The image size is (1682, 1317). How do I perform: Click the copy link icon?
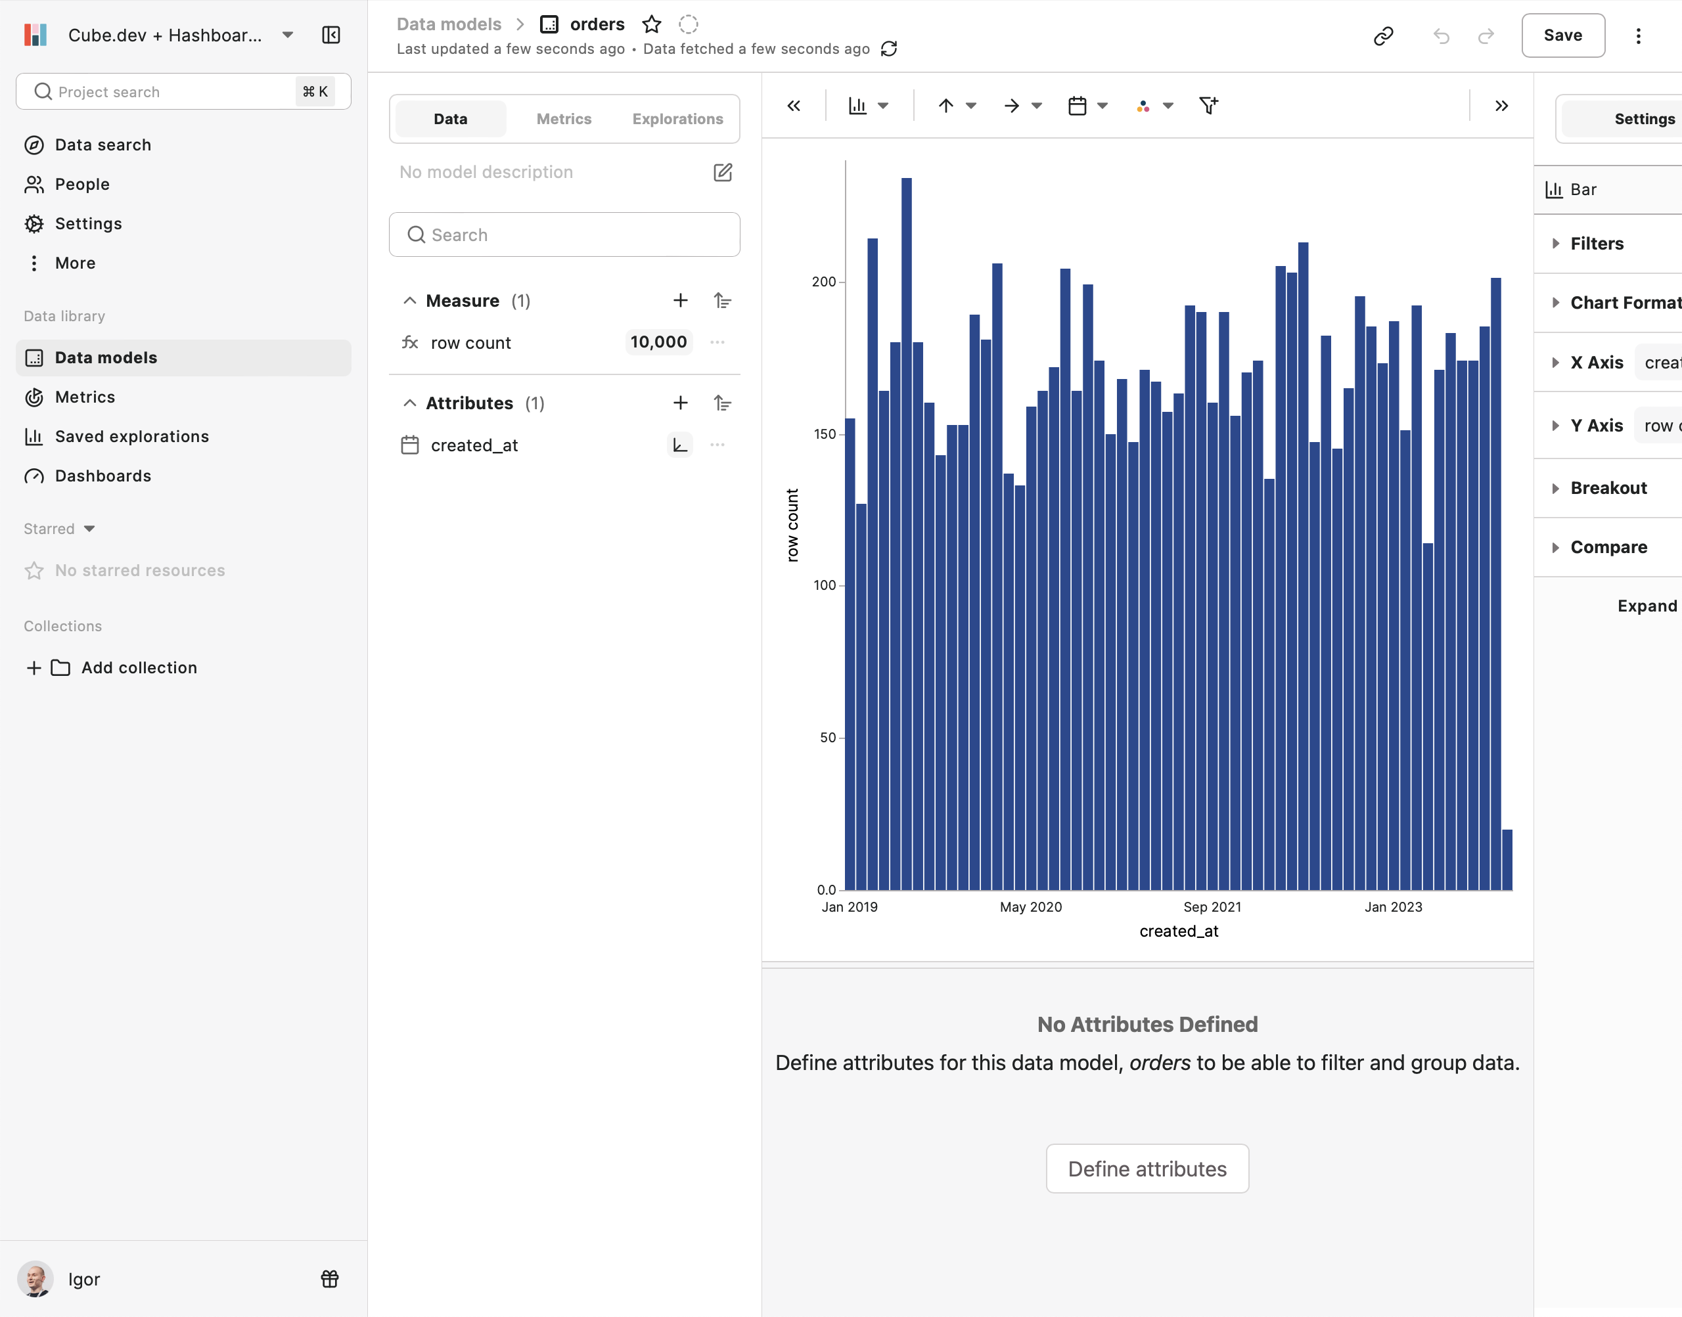click(x=1384, y=35)
